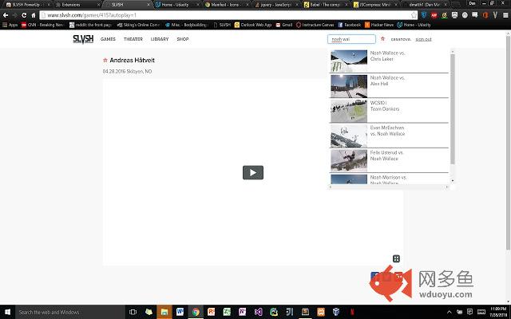This screenshot has width=511, height=319.
Task: Open the THEATER menu
Action: [133, 39]
